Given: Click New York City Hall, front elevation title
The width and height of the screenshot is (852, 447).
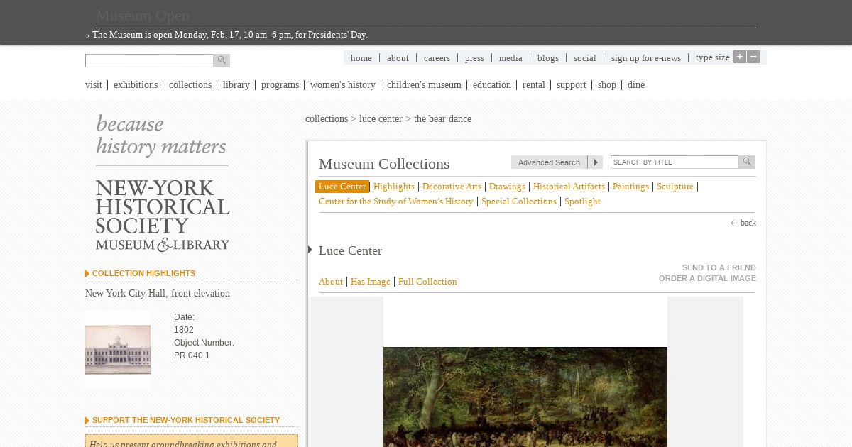Looking at the screenshot, I should 158,294.
